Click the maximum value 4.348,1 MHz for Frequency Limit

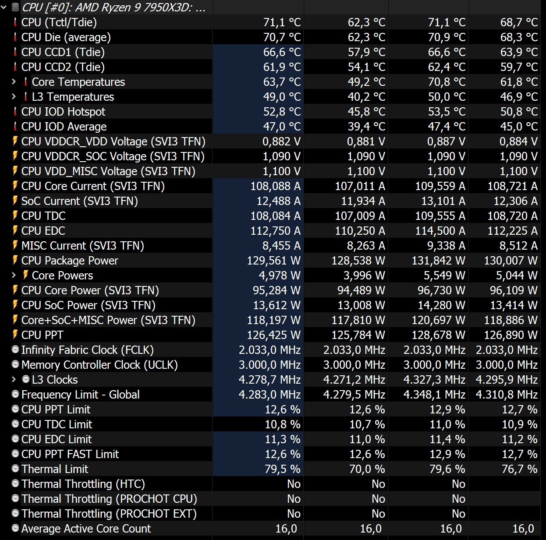434,395
